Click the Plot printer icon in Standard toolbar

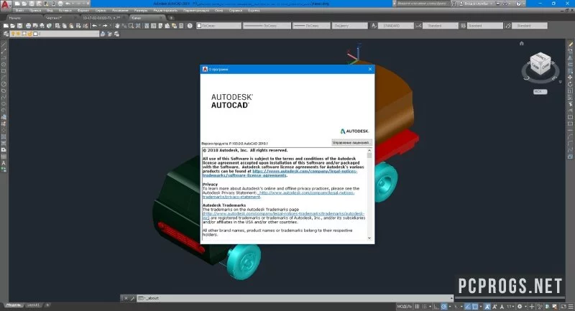coord(28,26)
